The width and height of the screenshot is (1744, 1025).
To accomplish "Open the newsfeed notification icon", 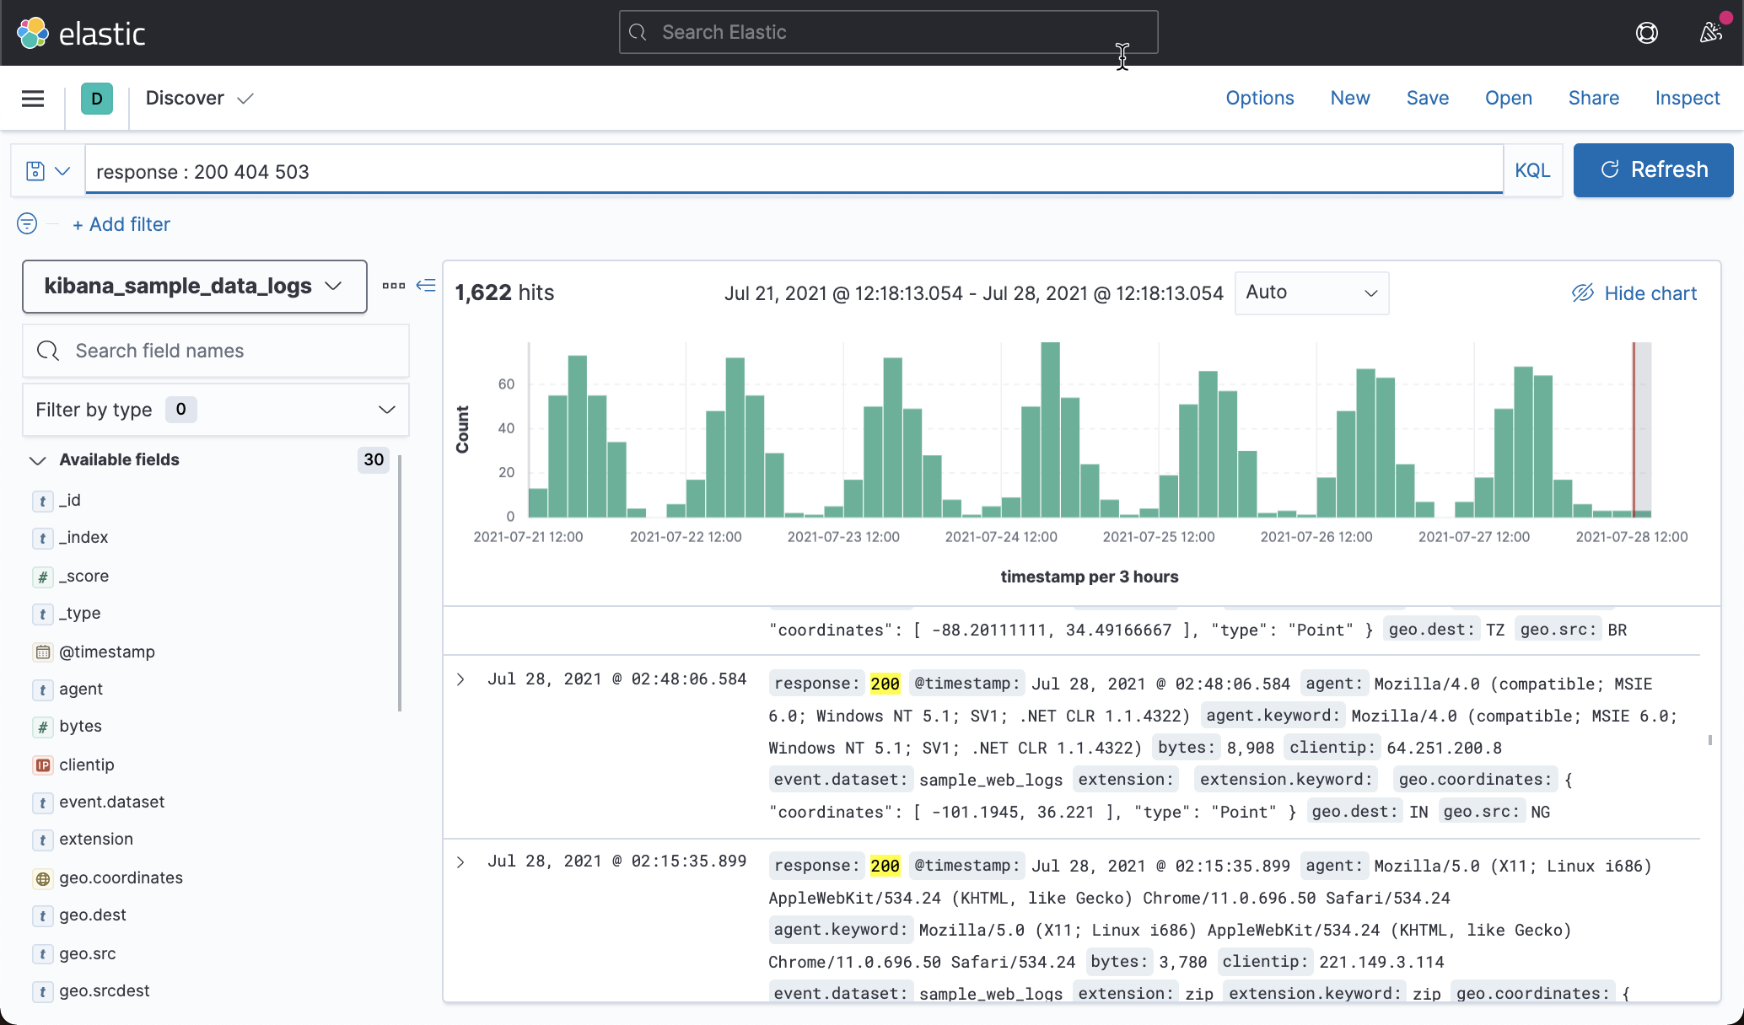I will [x=1710, y=33].
